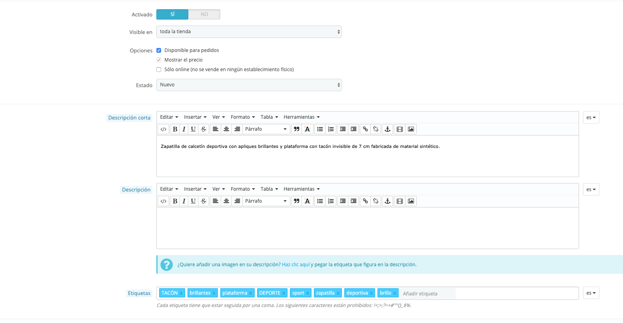The width and height of the screenshot is (623, 323).
Task: Set Activado to SÍ
Action: click(x=172, y=14)
